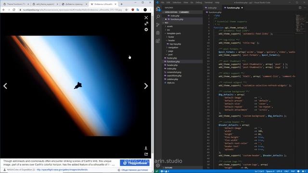Screen dimensions: 308x173
Task: Click the feedback smiley in VS Code status bar
Action: pos(298,172)
